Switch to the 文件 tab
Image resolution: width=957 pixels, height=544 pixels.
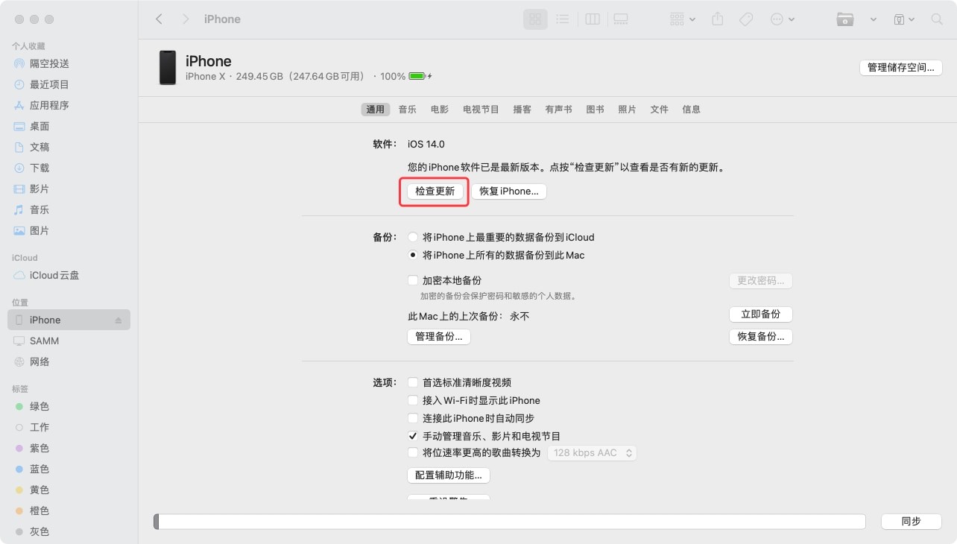tap(659, 109)
